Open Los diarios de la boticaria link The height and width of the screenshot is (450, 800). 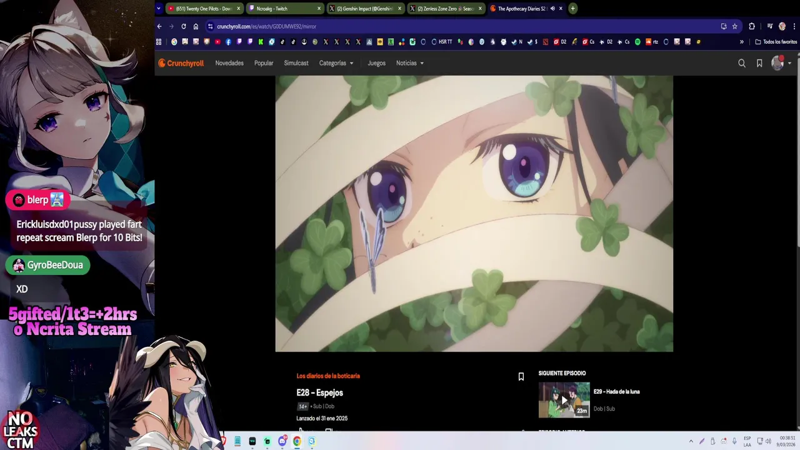[328, 376]
